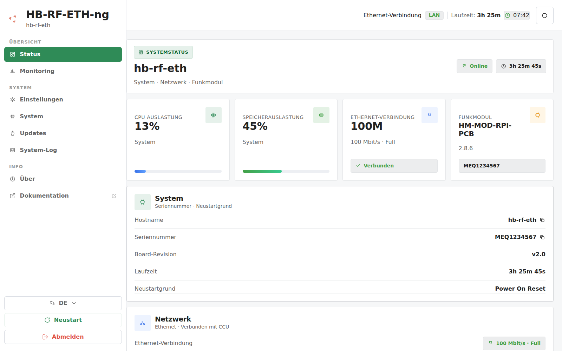Click the Neustart button
Viewport: 562px width, 351px height.
coord(63,320)
